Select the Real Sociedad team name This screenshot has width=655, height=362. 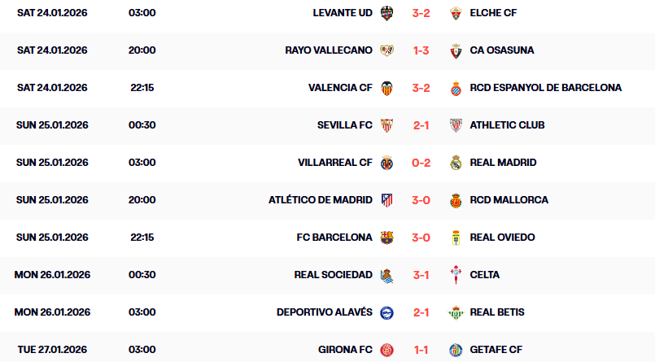[x=333, y=275]
